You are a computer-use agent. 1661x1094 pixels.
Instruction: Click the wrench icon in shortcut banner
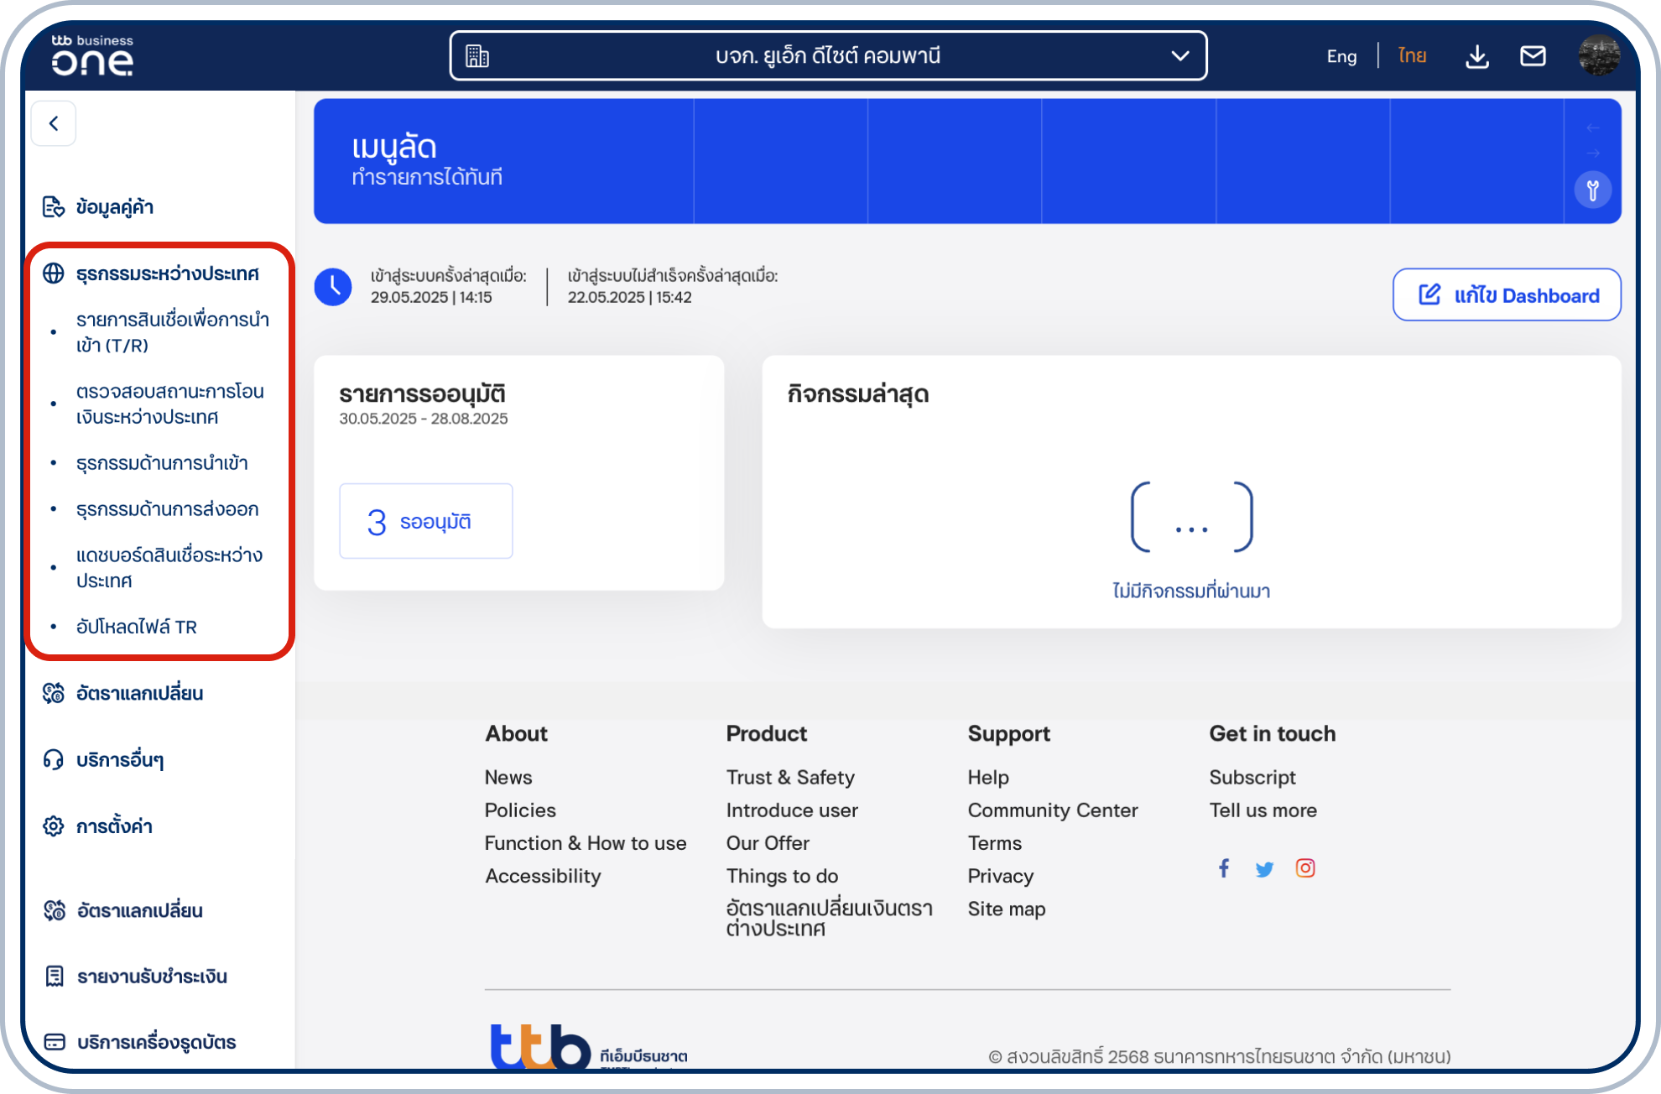pyautogui.click(x=1592, y=190)
